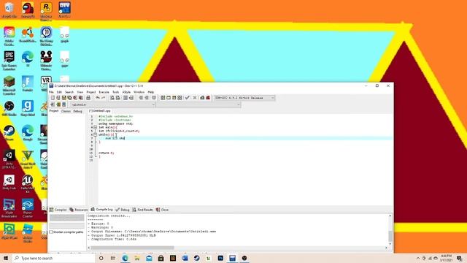
Task: Open the Search menu
Action: tap(69, 92)
